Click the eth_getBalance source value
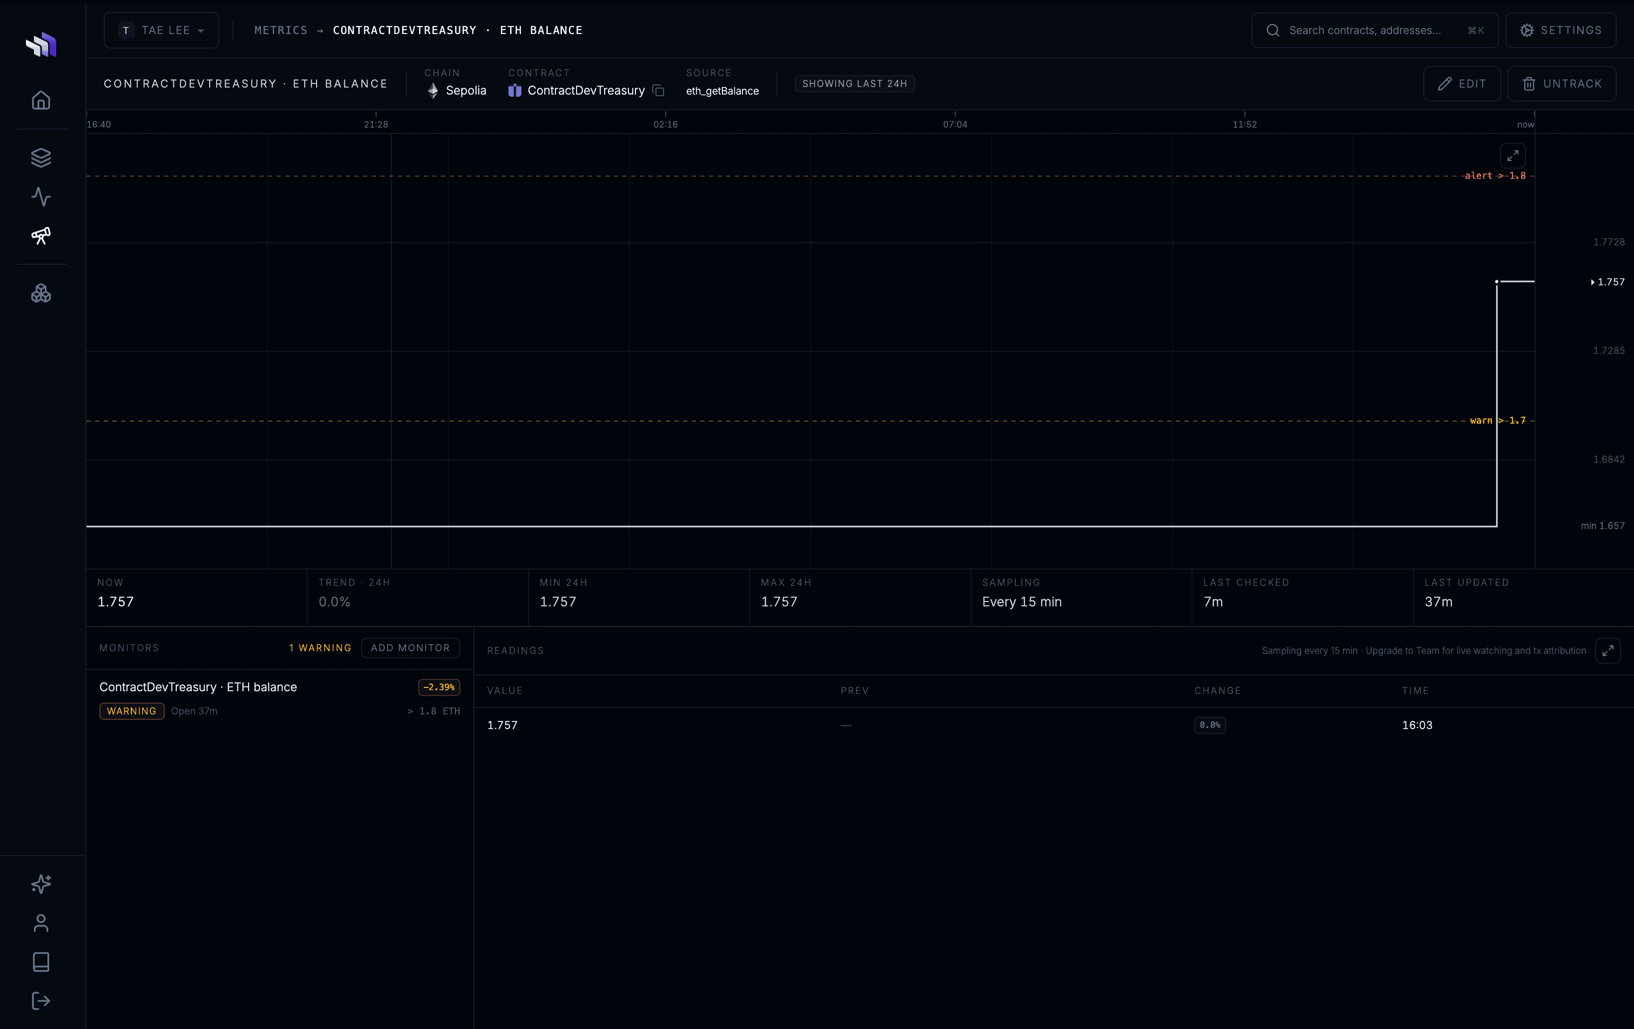This screenshot has width=1634, height=1029. (722, 91)
